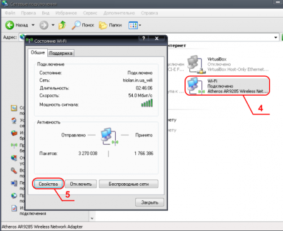This screenshot has width=283, height=231.
Task: Click the sidebar scroll down arrow
Action: (x=92, y=218)
